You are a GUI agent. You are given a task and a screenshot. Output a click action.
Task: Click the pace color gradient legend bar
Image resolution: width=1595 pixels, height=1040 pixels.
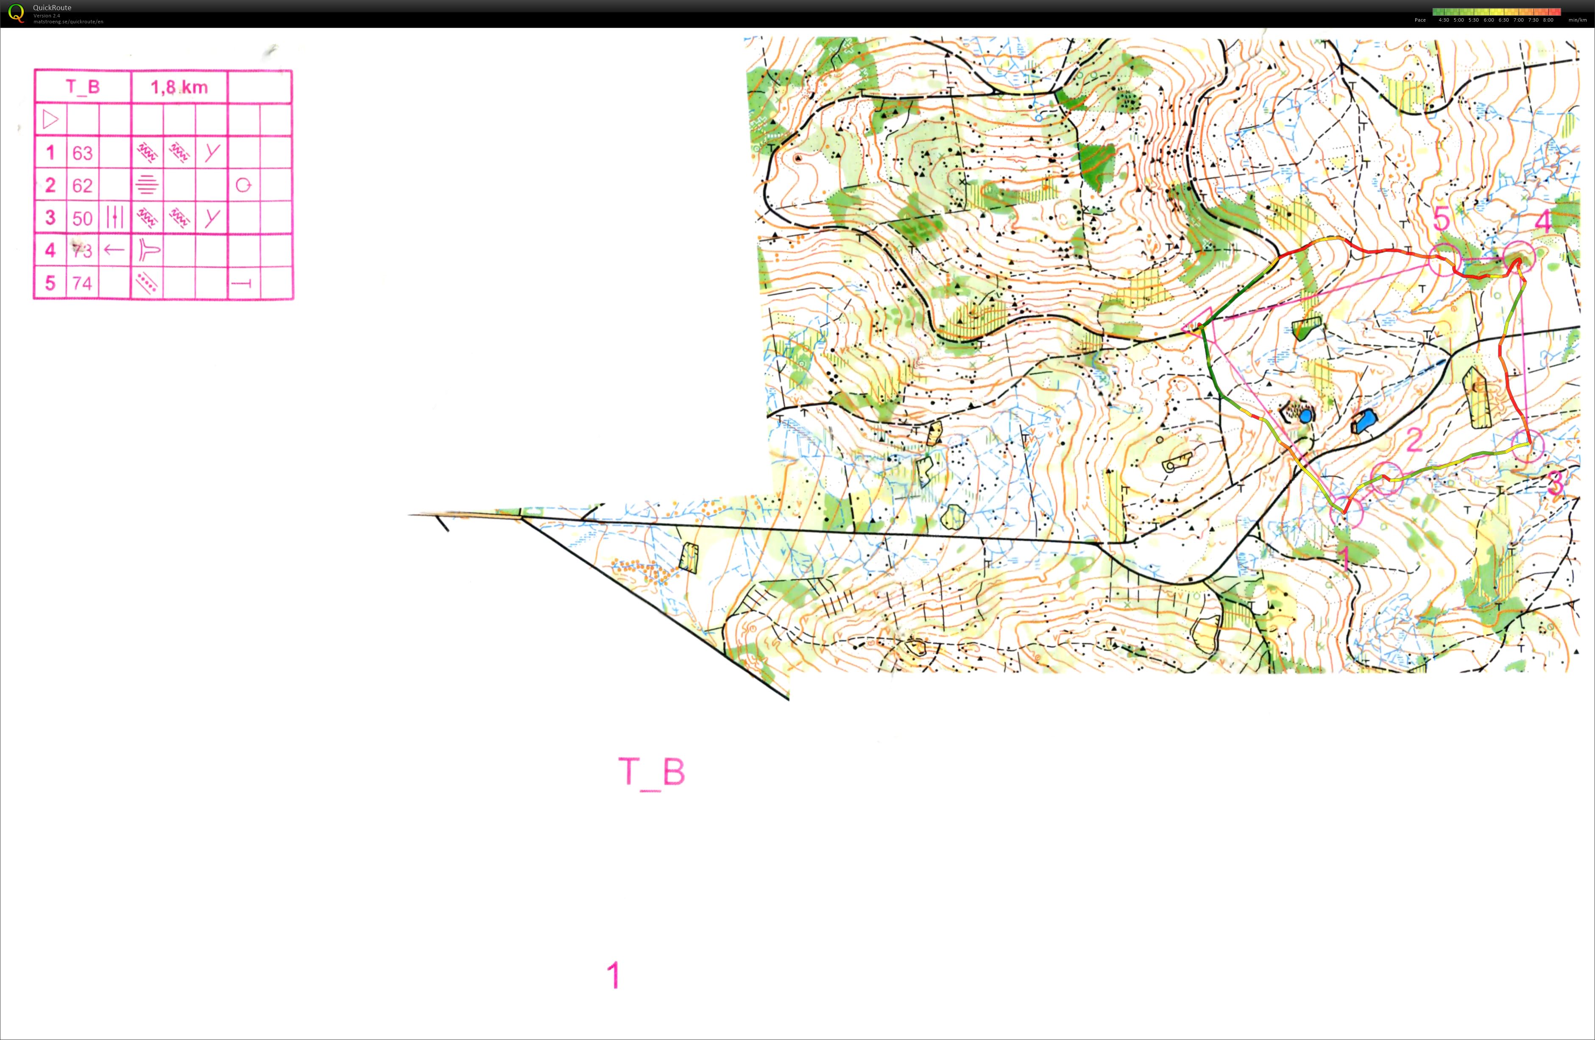pos(1497,11)
